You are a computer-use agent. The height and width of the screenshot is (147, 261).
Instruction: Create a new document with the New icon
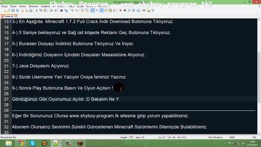[4, 11]
